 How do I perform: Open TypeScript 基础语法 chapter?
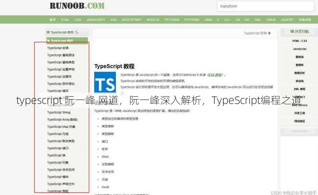pyautogui.click(x=60, y=55)
